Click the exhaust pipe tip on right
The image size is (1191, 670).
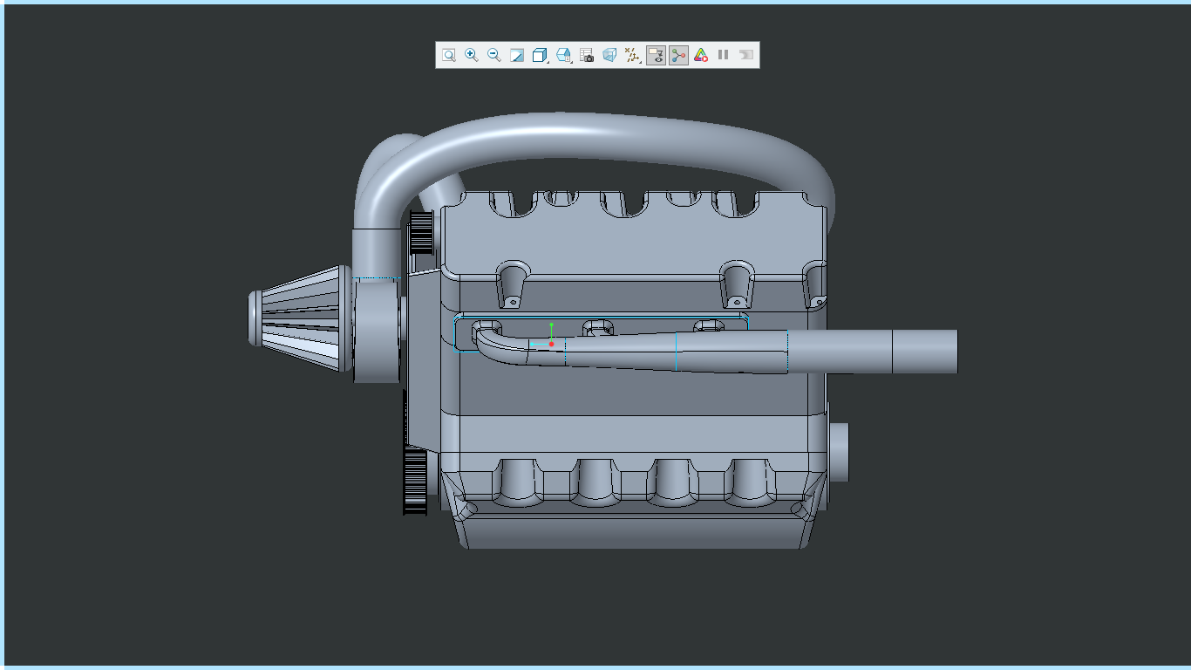point(924,352)
